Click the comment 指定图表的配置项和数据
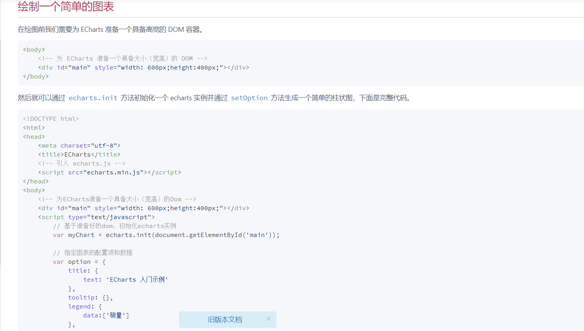 click(93, 253)
